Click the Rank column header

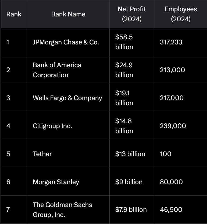[x=14, y=14]
